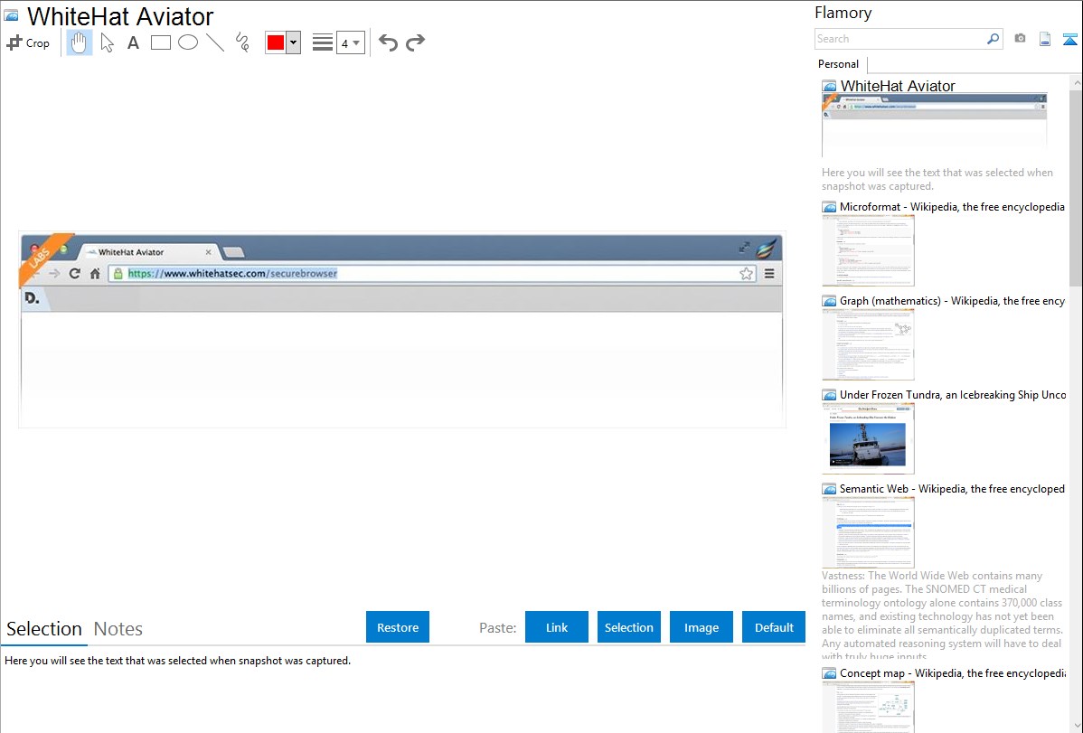Viewport: 1083px width, 733px height.
Task: Click the Graph (mathematics) snapshot icon
Action: pyautogui.click(x=829, y=301)
